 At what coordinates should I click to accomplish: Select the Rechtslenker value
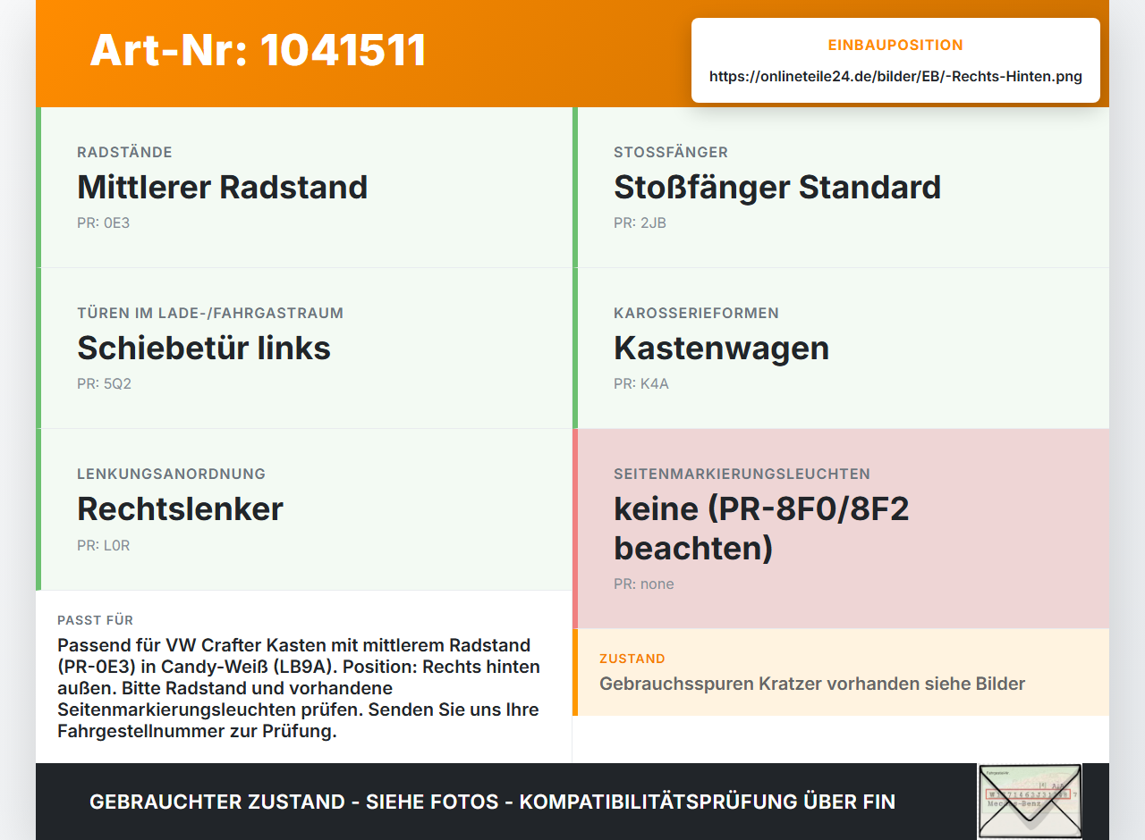180,508
